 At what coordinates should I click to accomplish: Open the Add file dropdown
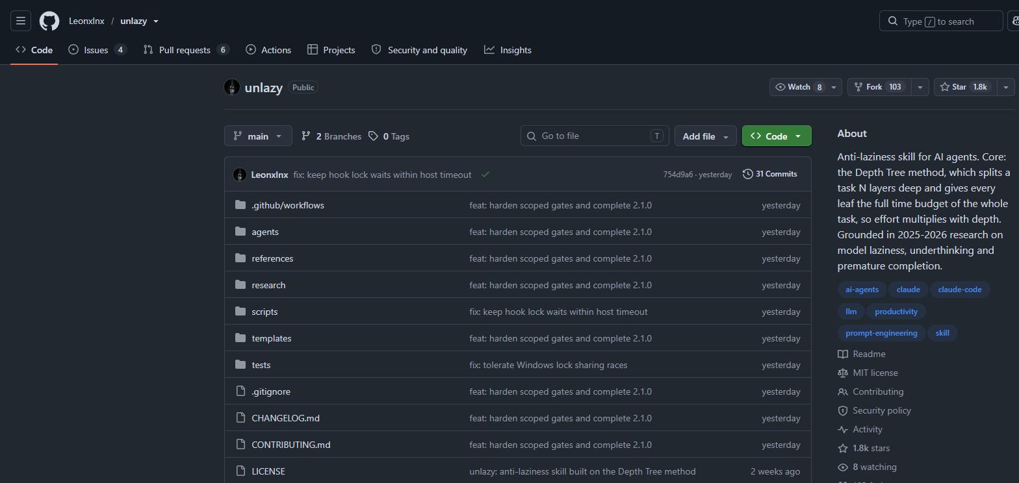(x=706, y=136)
